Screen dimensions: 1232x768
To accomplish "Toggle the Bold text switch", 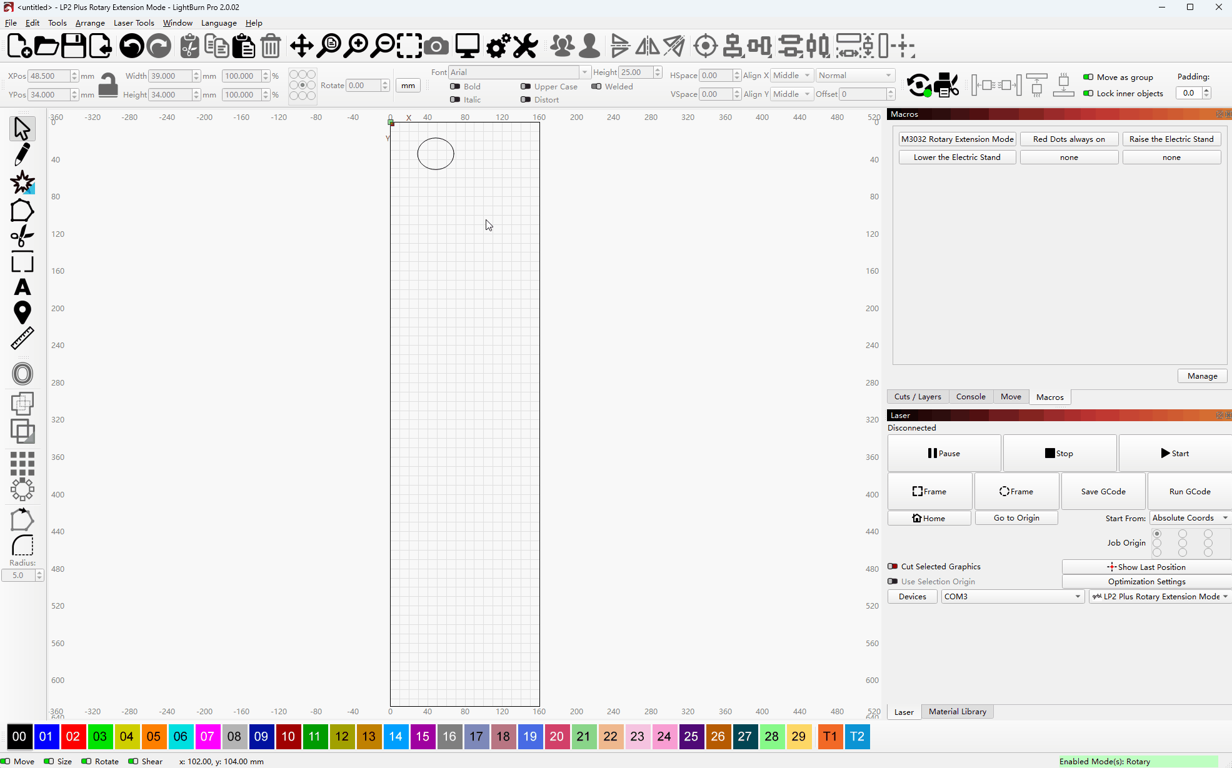I will coord(455,86).
